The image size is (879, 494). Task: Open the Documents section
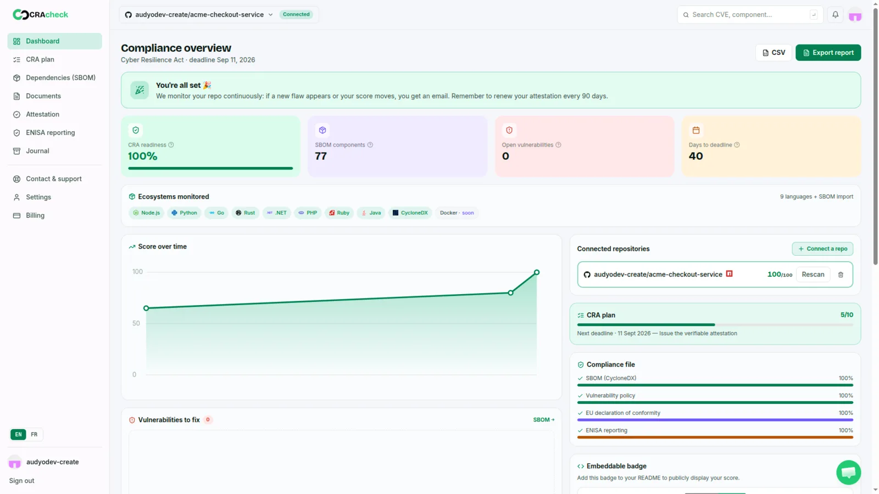(54, 96)
